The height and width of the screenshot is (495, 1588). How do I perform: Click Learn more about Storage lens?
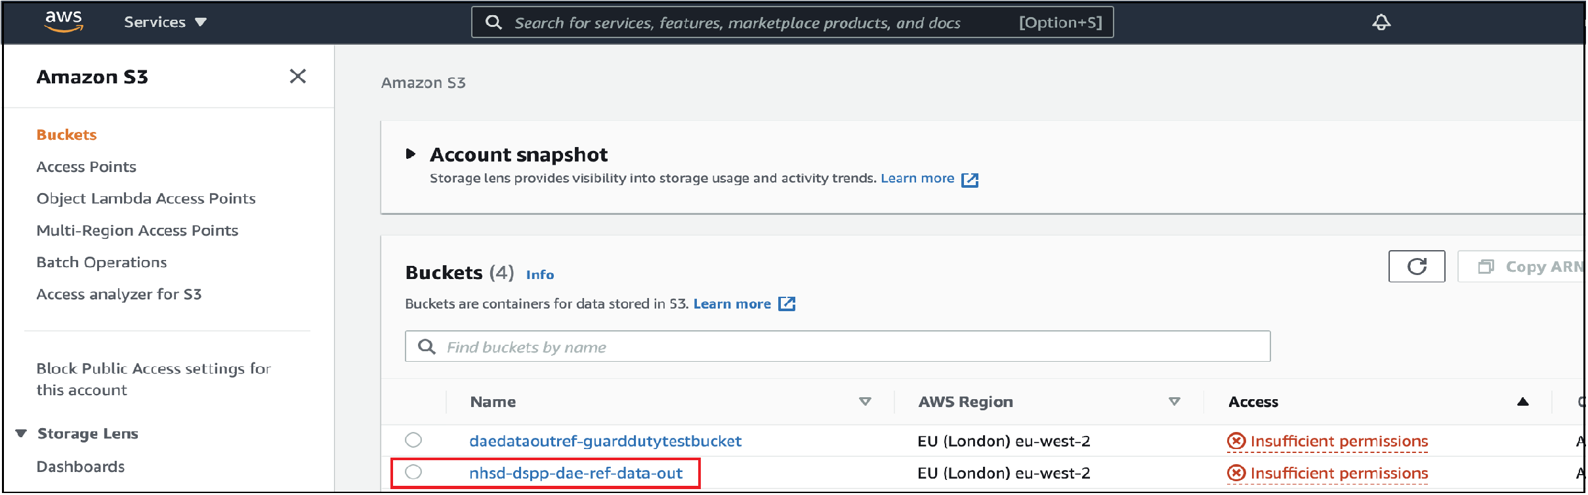pos(917,179)
